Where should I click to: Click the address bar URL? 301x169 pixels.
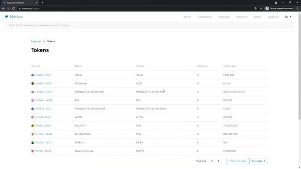tap(31, 8)
